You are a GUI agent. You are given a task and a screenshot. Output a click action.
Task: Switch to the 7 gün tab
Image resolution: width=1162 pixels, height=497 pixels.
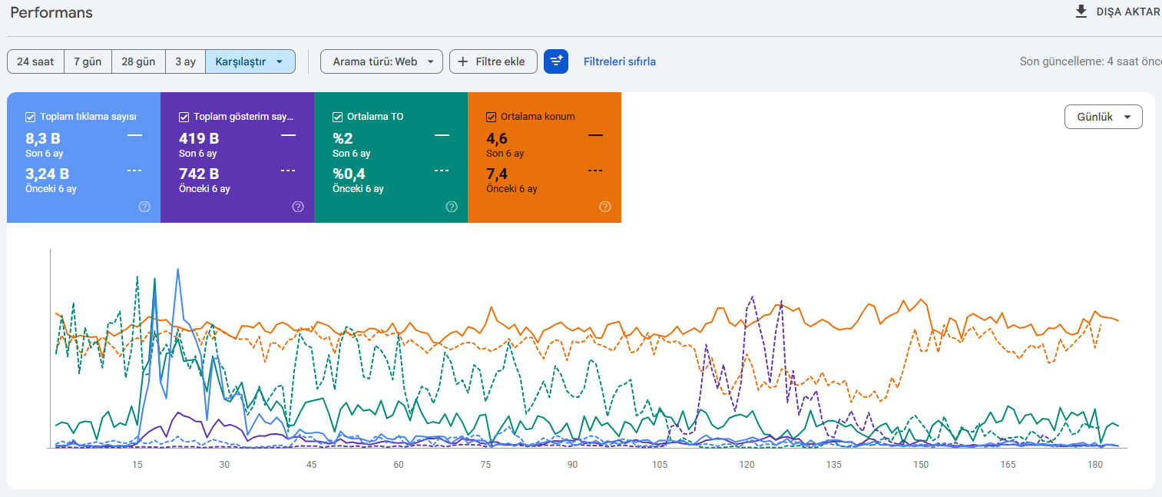(88, 61)
